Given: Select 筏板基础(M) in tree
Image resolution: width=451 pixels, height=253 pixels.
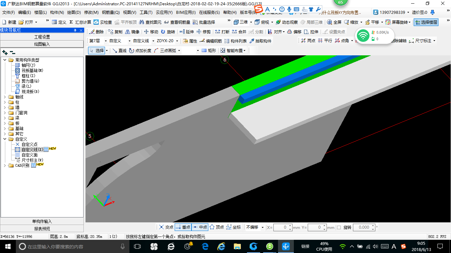Looking at the screenshot, I should click(x=32, y=70).
